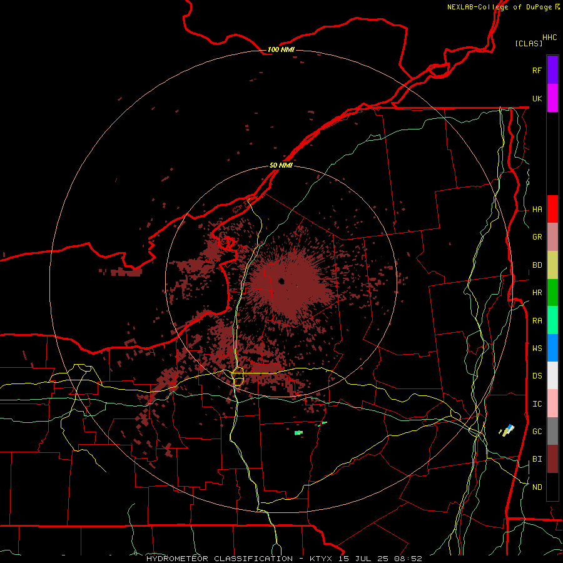Click the blue WS legend swatch
The image size is (563, 563).
coord(552,348)
